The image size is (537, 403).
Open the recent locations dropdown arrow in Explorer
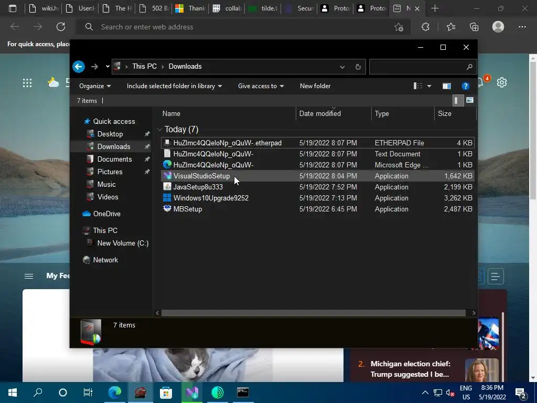click(108, 67)
